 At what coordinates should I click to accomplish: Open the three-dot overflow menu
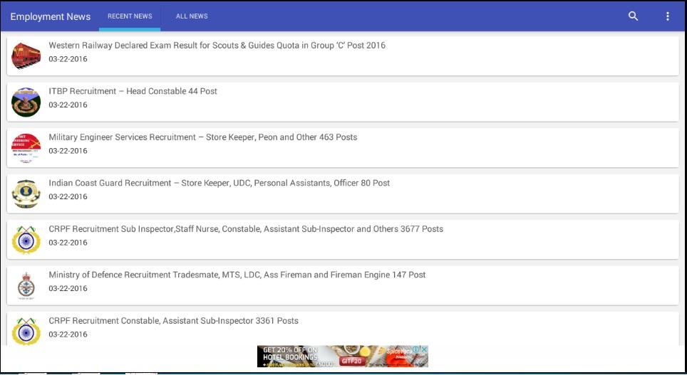[668, 16]
